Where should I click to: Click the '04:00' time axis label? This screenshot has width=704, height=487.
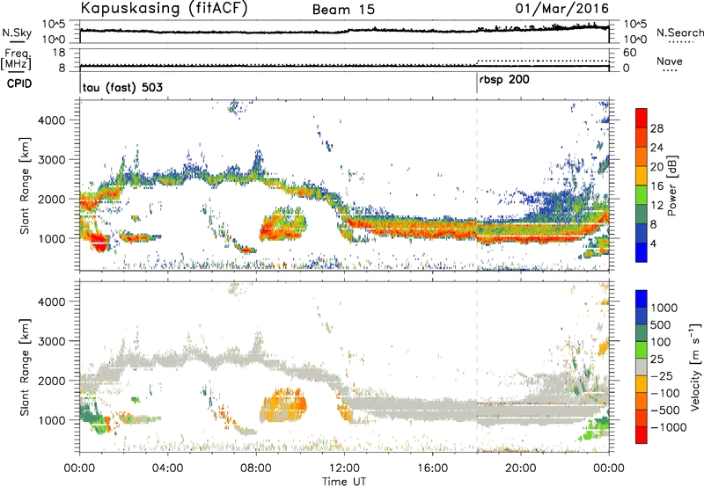[167, 469]
